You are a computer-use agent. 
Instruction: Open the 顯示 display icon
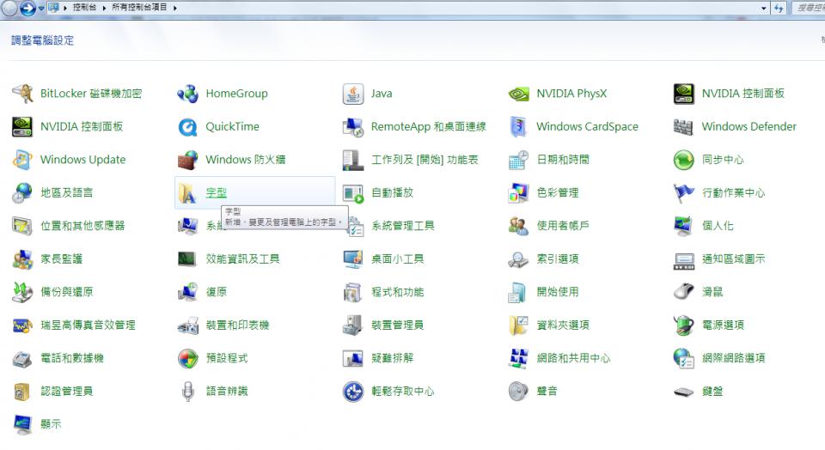[22, 424]
